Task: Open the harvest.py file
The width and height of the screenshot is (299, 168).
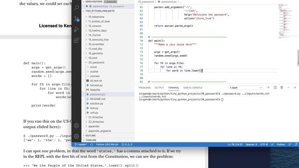Action: 96,85
